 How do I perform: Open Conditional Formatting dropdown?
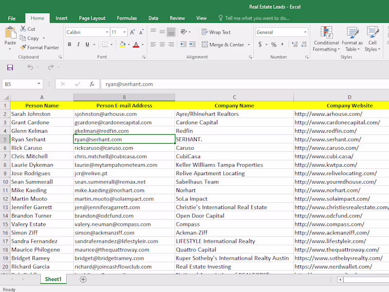326,40
